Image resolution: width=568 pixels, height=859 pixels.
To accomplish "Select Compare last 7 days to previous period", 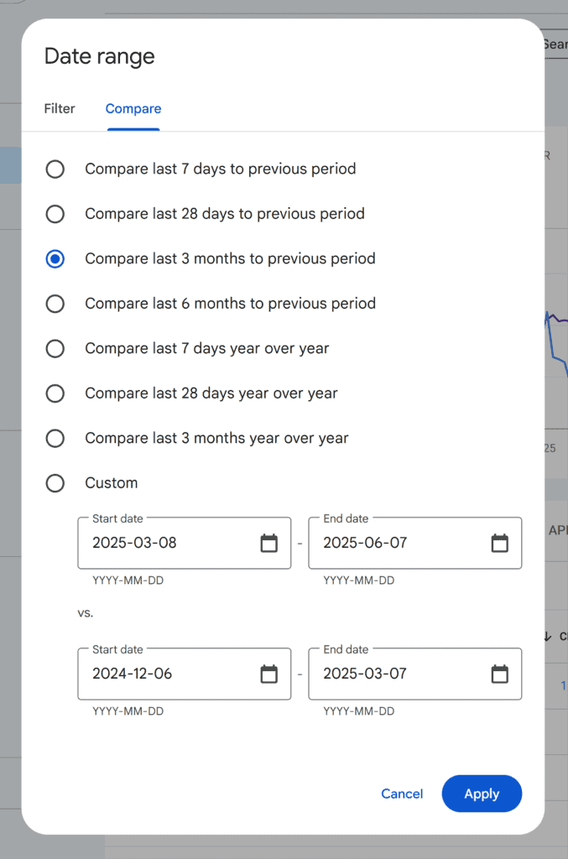I will (x=55, y=169).
